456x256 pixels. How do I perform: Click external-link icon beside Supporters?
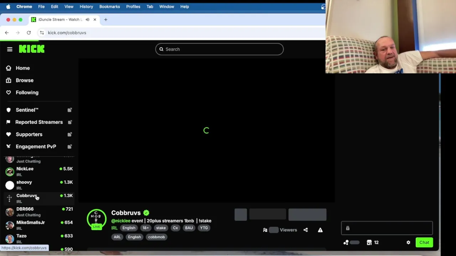click(x=70, y=134)
